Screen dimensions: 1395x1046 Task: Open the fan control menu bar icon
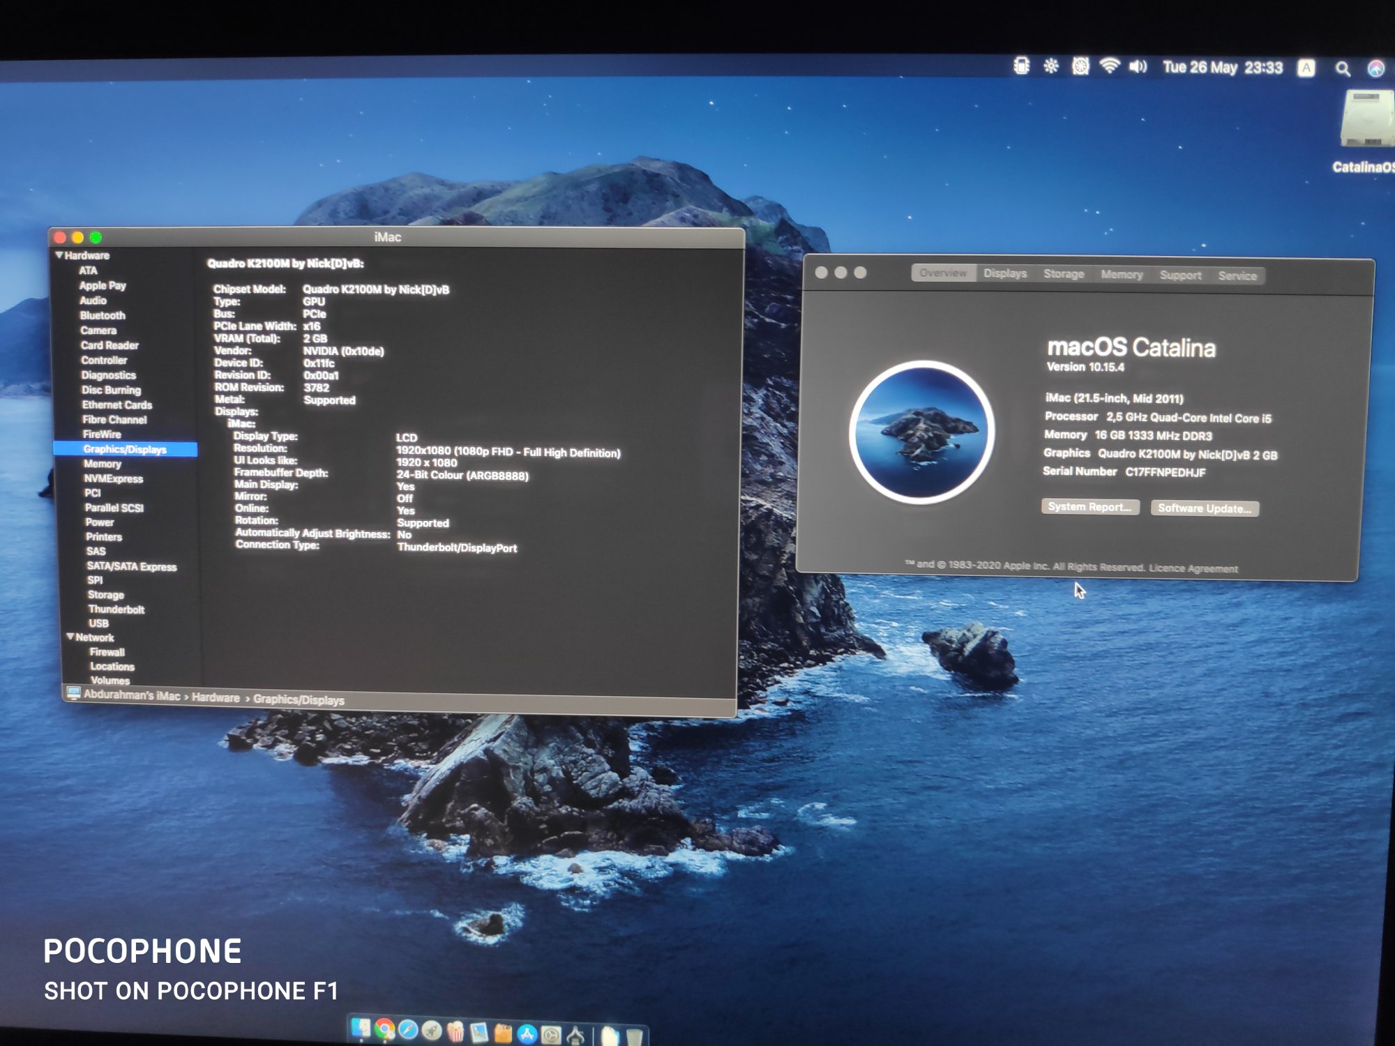[1080, 67]
